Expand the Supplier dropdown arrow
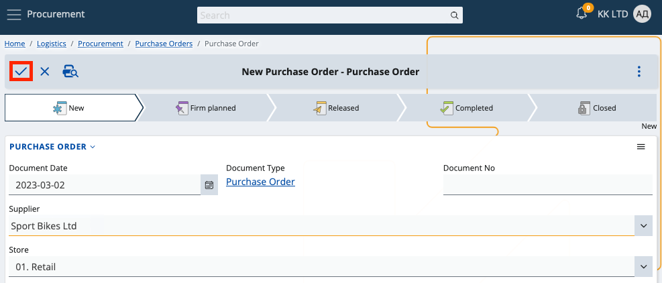 coord(643,226)
